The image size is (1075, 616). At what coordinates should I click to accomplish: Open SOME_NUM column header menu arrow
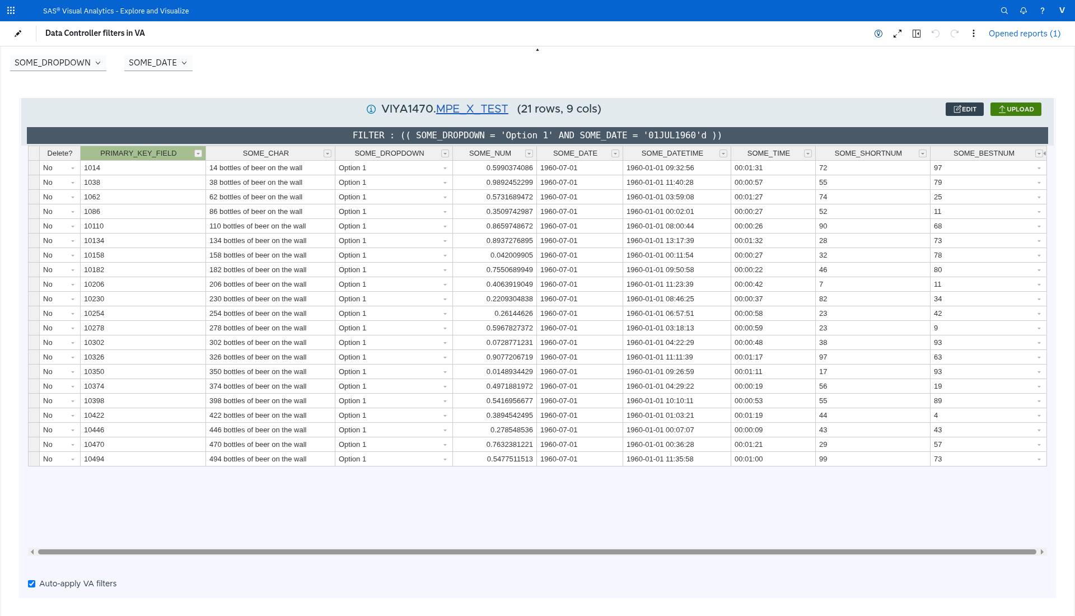529,153
